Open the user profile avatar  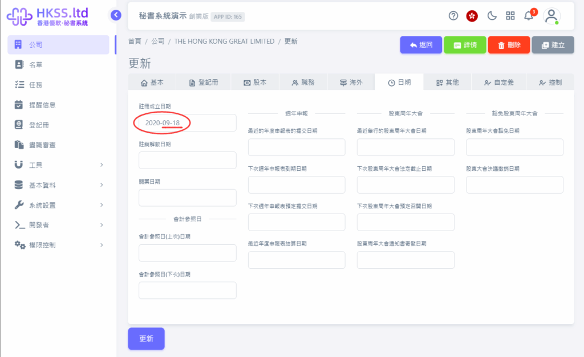click(551, 16)
